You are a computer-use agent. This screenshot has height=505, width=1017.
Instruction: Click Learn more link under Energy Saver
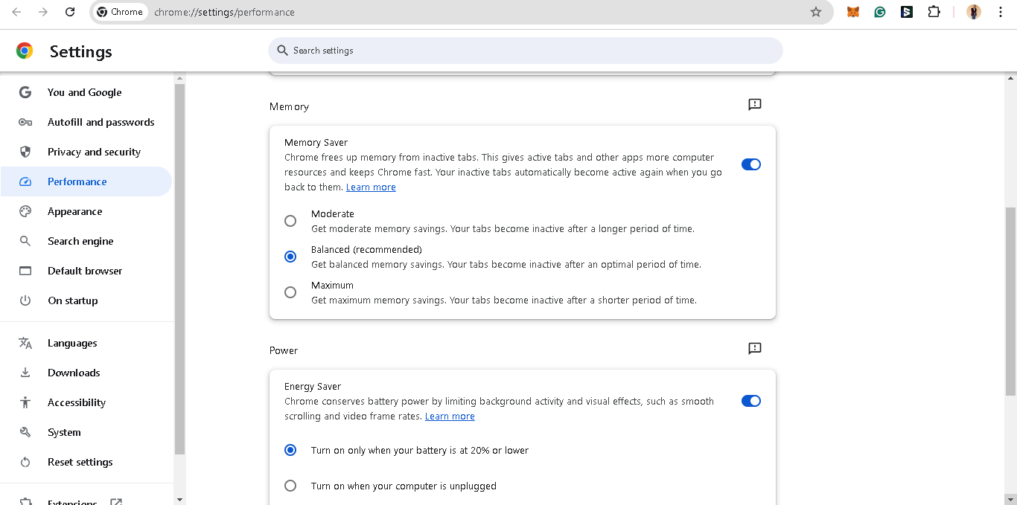point(450,416)
